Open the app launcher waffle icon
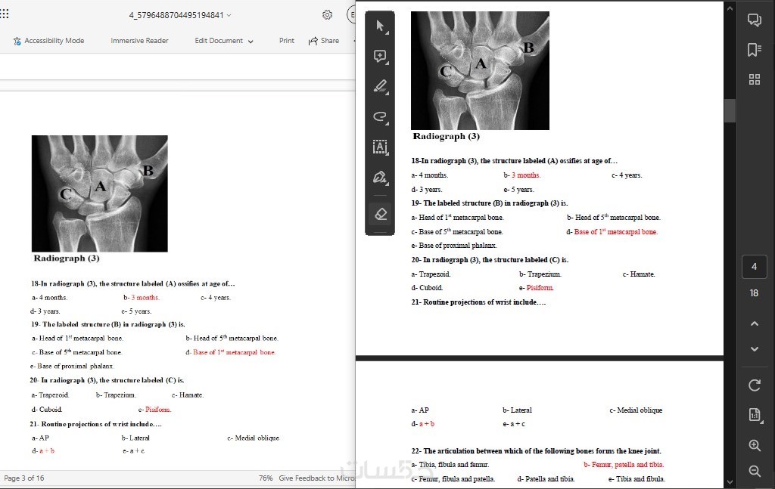Viewport: 775px width, 489px height. click(x=5, y=14)
